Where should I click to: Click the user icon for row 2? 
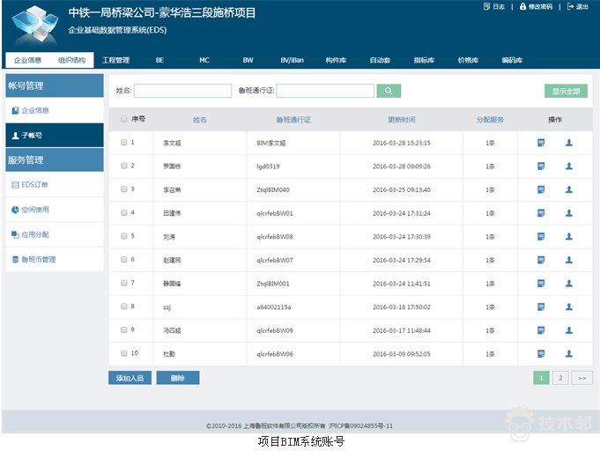coord(569,166)
